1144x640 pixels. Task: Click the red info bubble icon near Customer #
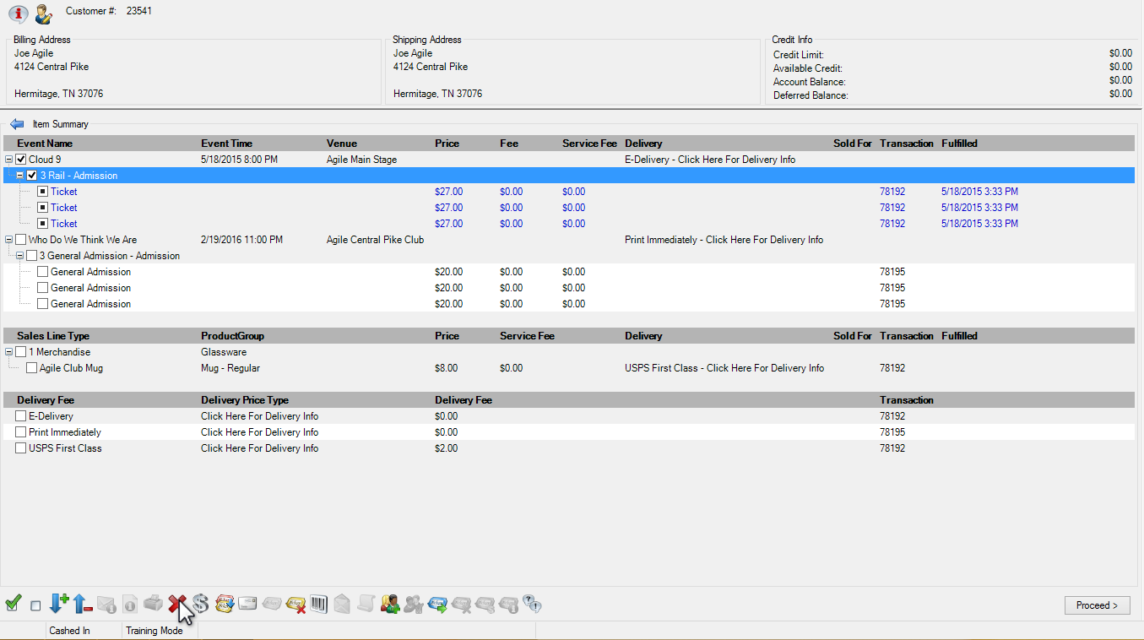[19, 14]
